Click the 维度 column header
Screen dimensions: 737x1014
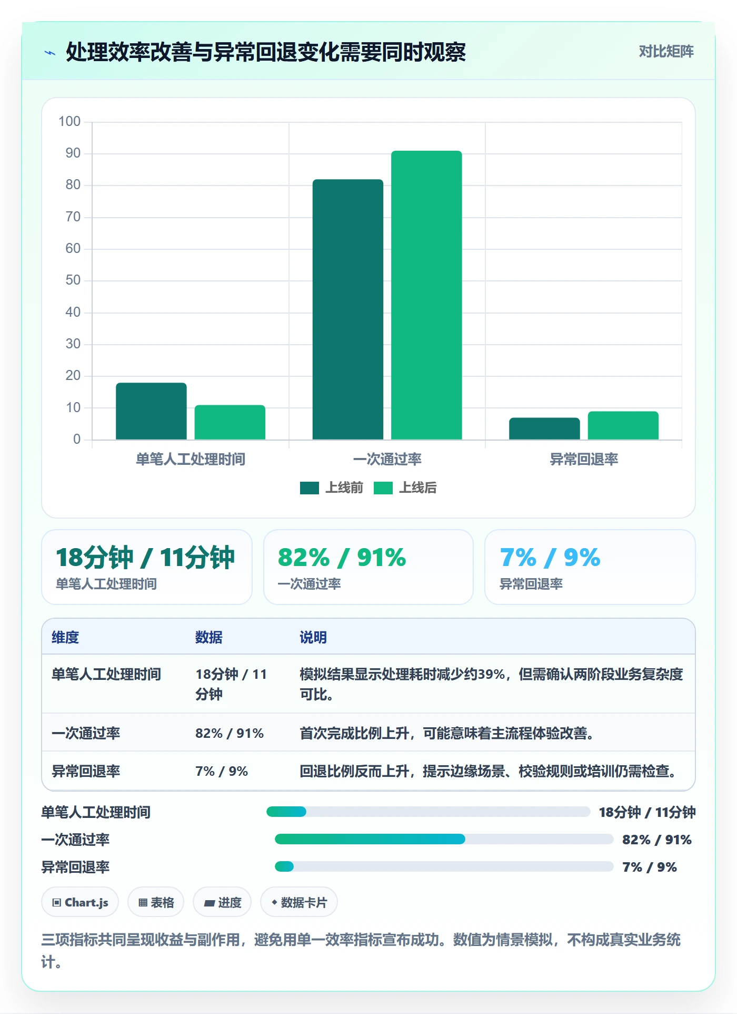pyautogui.click(x=65, y=637)
